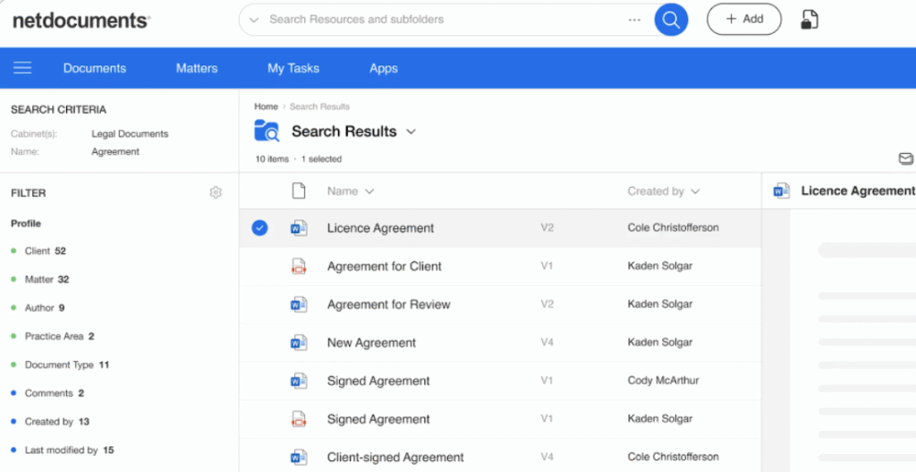Screen dimensions: 916x472
Task: Click the document type column header icon
Action: click(x=299, y=190)
